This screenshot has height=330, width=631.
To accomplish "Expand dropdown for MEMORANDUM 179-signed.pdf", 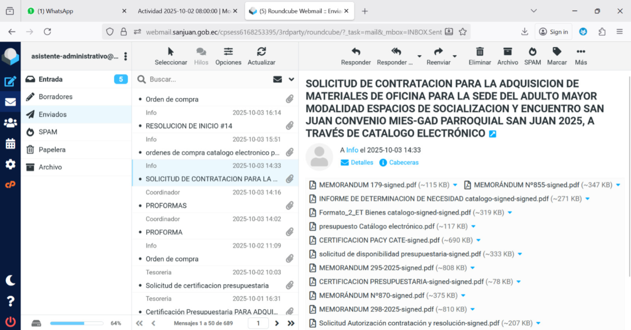I will tap(455, 185).
